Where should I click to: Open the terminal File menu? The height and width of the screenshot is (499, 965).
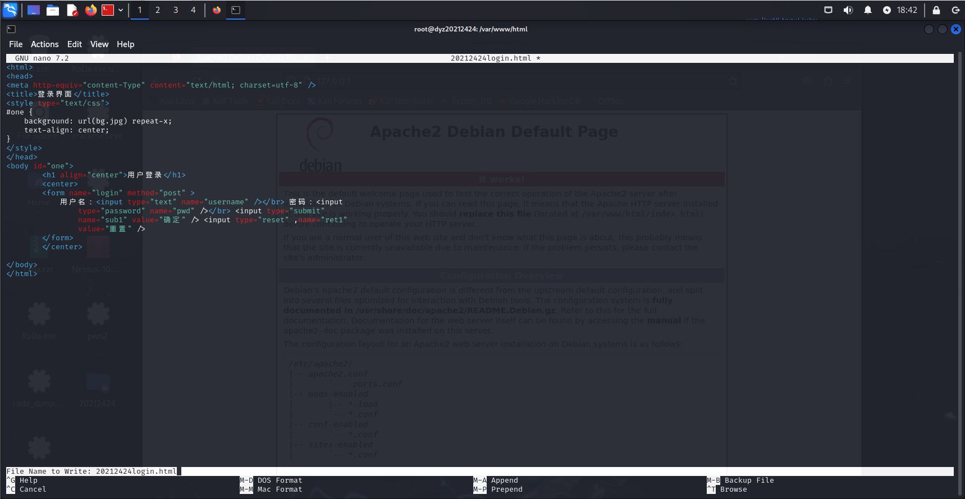coord(16,44)
